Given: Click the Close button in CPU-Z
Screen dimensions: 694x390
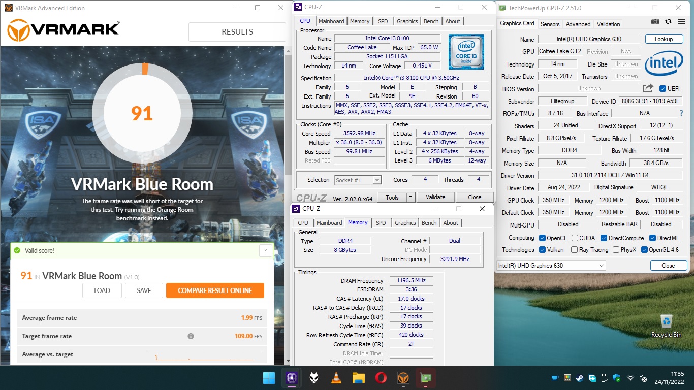Looking at the screenshot, I should 475,197.
